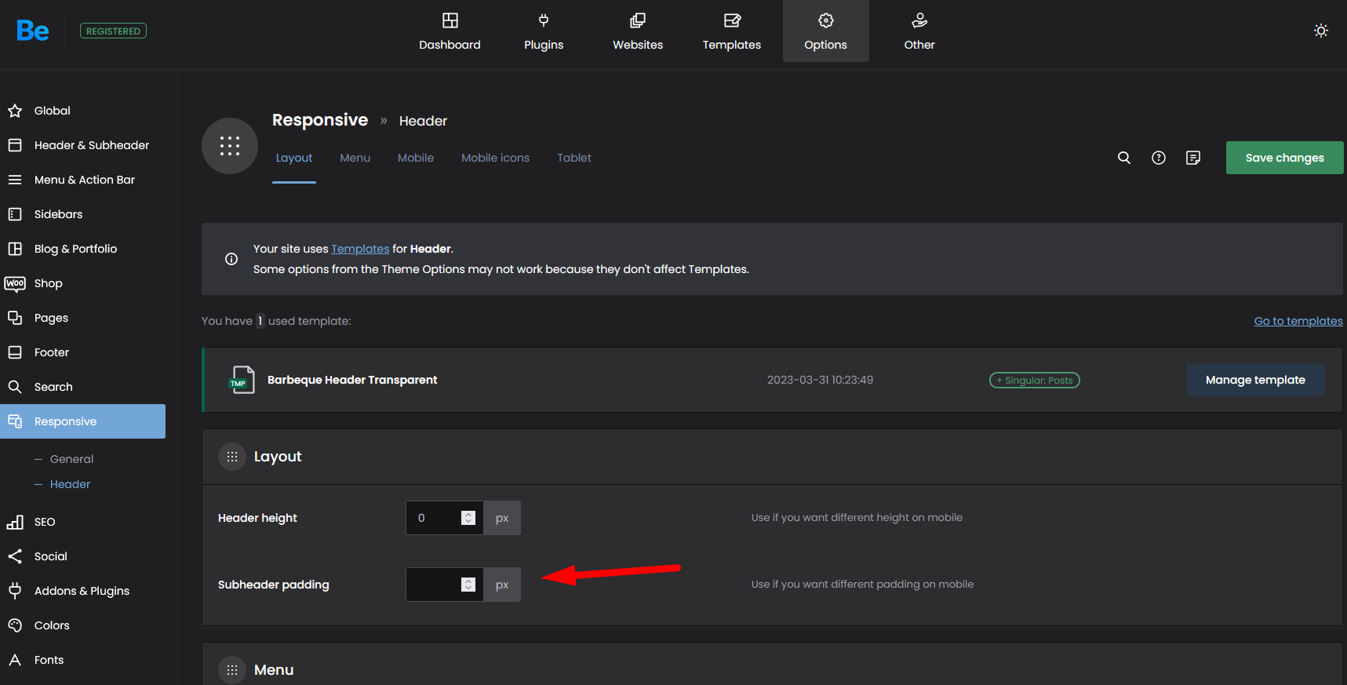Open Addons & Plugins section
Image resolution: width=1347 pixels, height=685 pixels.
click(x=83, y=591)
